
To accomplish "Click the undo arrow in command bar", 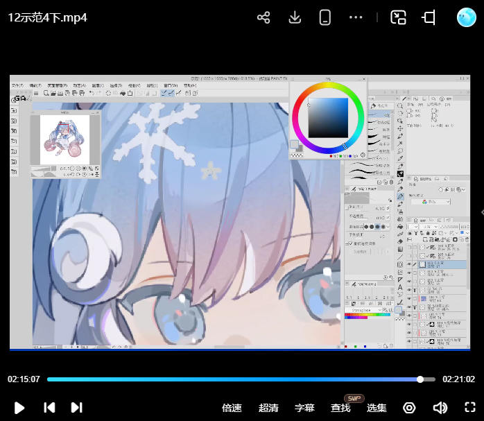I will pyautogui.click(x=92, y=93).
